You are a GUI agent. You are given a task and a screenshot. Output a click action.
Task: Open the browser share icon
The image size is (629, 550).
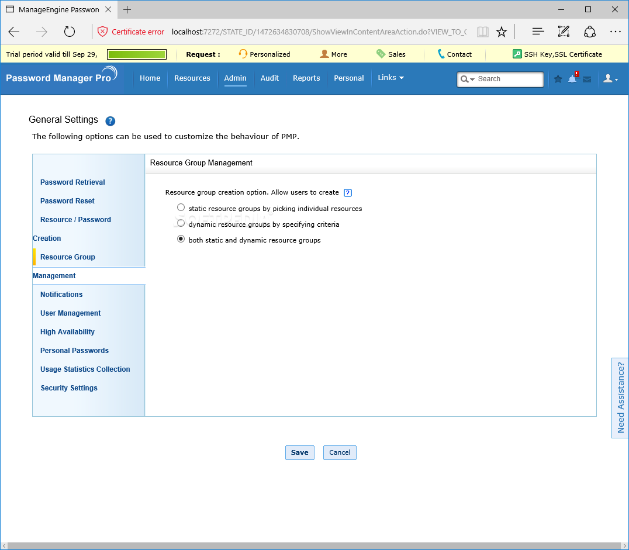(590, 32)
